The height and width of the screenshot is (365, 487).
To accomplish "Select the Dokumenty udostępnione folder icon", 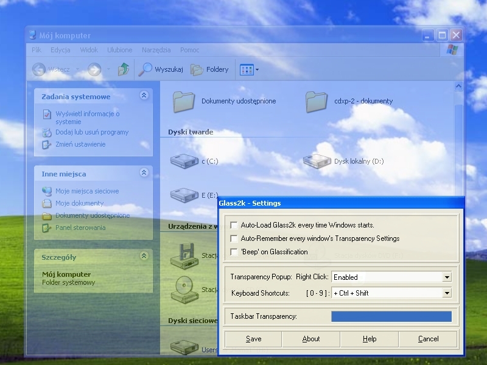I will (184, 101).
